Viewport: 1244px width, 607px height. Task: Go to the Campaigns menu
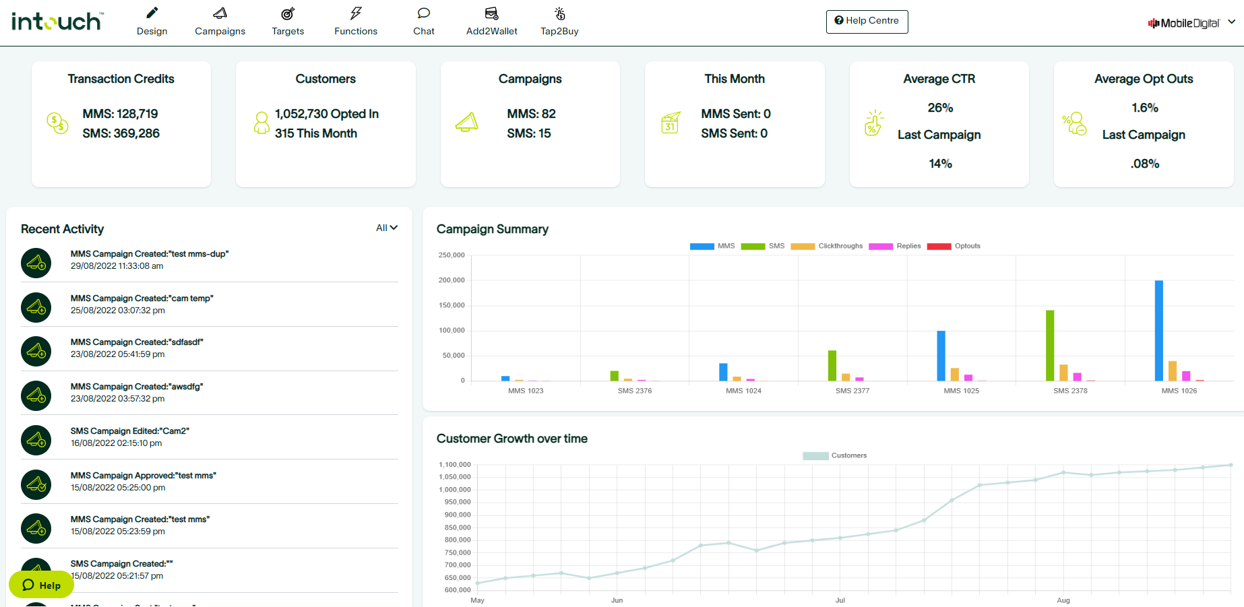click(x=220, y=31)
